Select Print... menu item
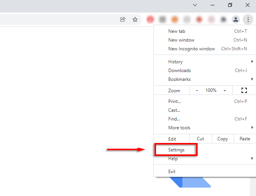The width and height of the screenshot is (256, 196). click(205, 101)
